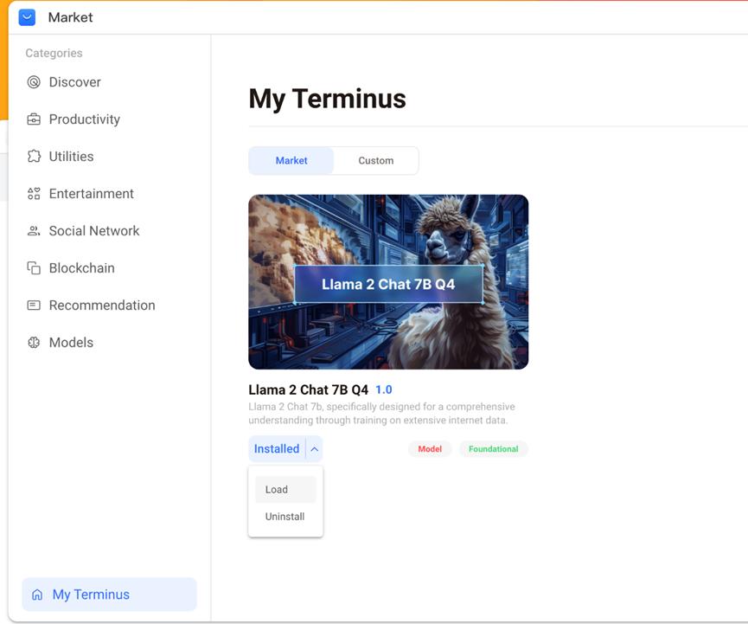Select the Productivity briefcase icon

[x=34, y=119]
